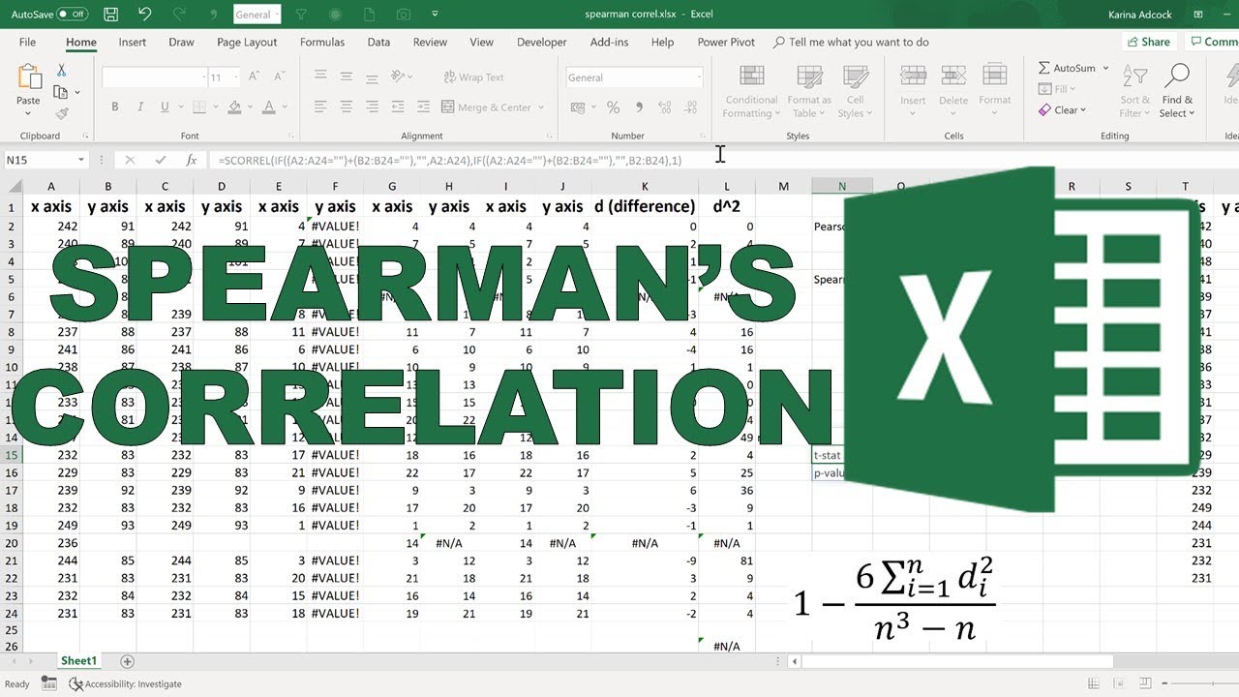Switch to the Data tab
This screenshot has width=1239, height=697.
point(378,43)
